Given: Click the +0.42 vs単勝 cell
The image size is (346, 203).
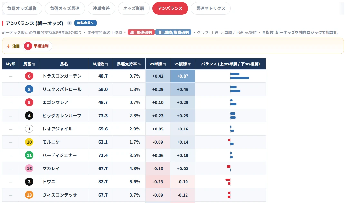Looking at the screenshot, I should click(158, 76).
